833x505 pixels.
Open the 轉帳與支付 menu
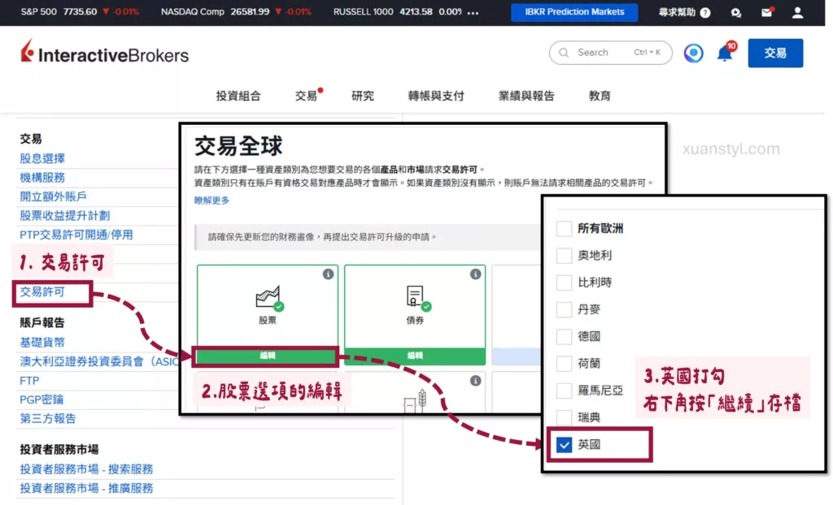click(x=436, y=96)
